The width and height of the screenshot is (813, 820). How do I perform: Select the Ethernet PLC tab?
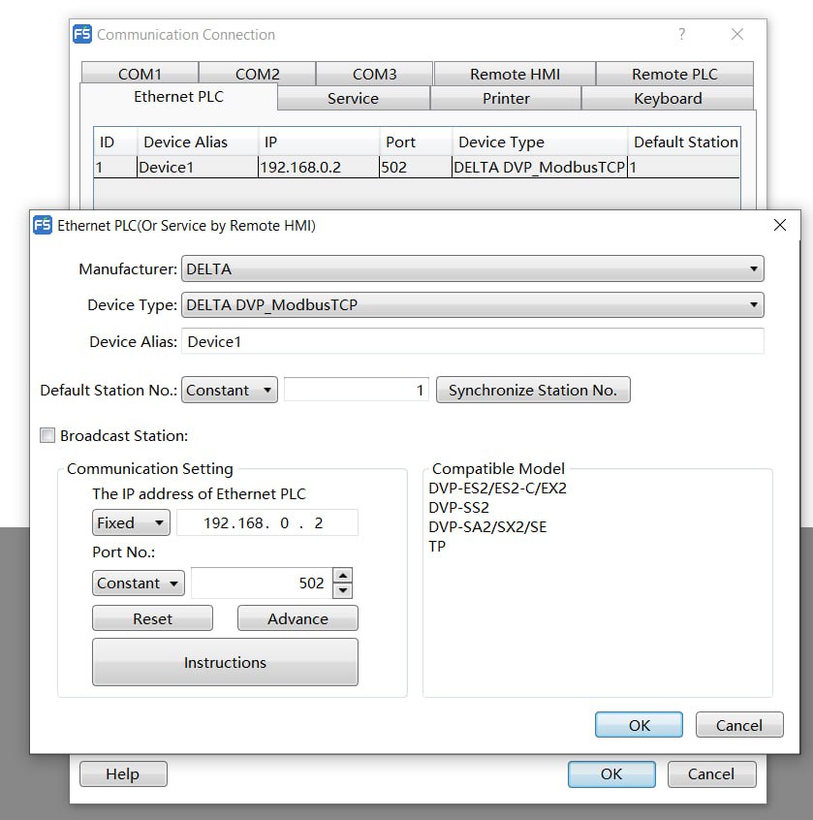point(179,97)
